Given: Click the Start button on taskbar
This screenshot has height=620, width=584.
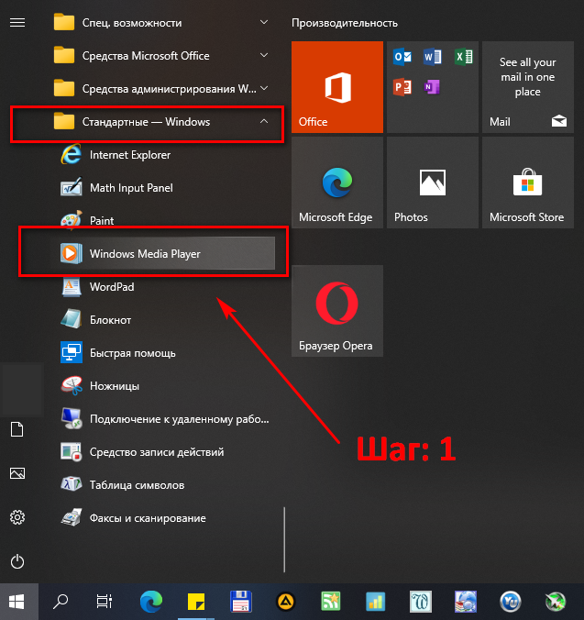Looking at the screenshot, I should click(17, 602).
